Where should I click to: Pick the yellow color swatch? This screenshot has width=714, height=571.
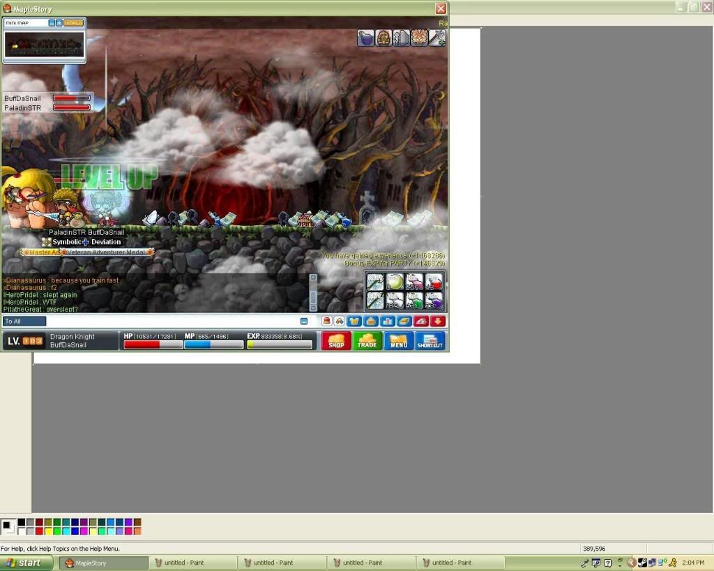[x=48, y=531]
